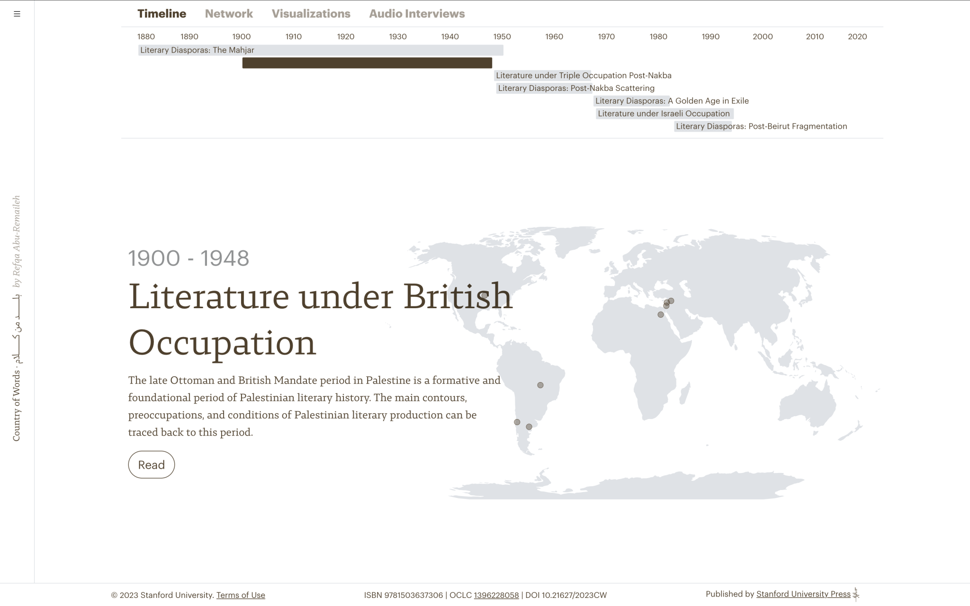Image resolution: width=970 pixels, height=606 pixels.
Task: Open the Network tab
Action: point(229,14)
